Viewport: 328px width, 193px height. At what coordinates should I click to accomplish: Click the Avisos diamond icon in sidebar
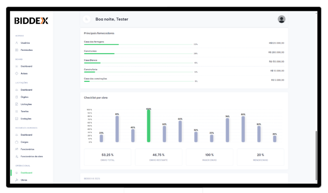point(17,74)
